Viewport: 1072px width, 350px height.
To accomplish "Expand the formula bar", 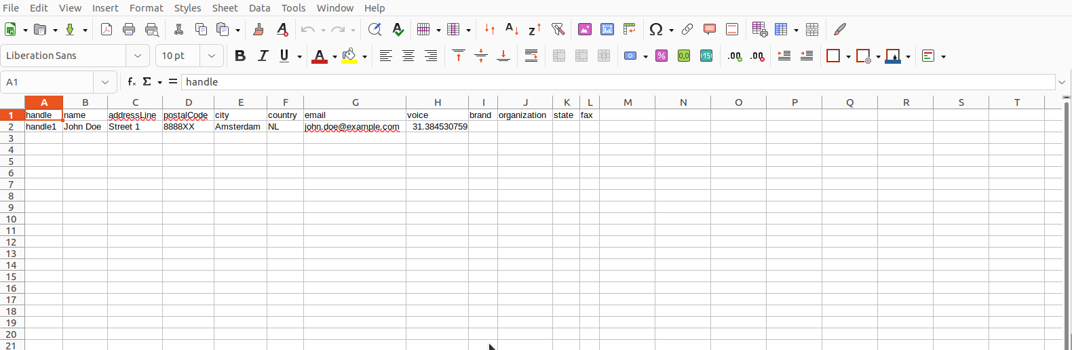I will (x=1062, y=82).
